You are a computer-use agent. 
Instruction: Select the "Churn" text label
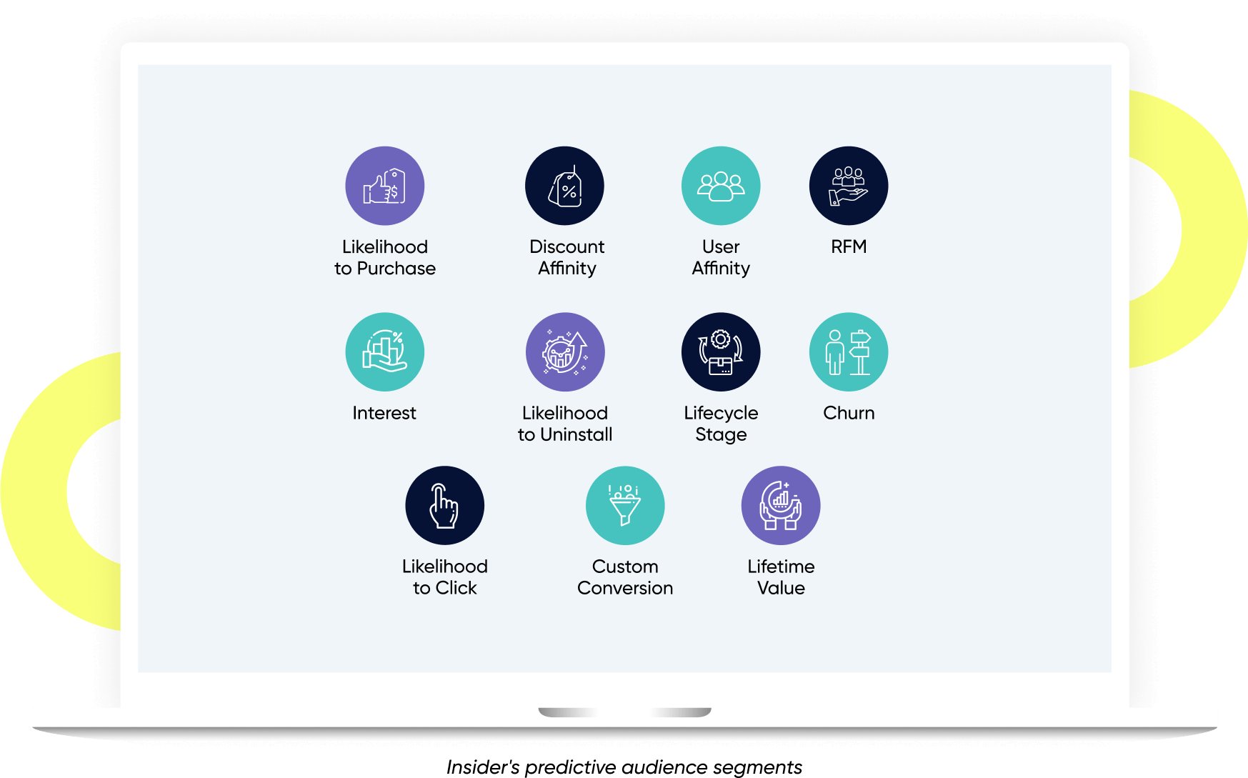(x=849, y=413)
